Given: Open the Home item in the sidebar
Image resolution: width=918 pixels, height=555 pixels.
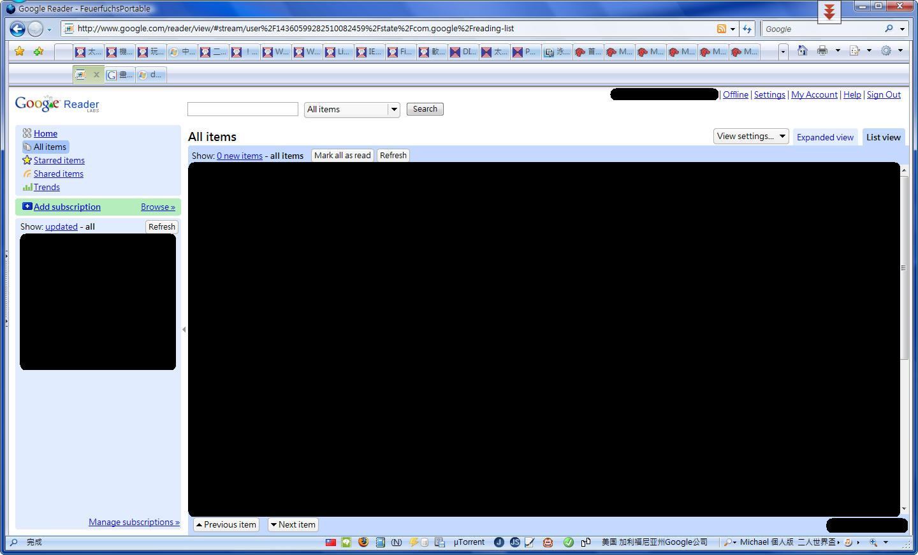Looking at the screenshot, I should click(x=45, y=133).
